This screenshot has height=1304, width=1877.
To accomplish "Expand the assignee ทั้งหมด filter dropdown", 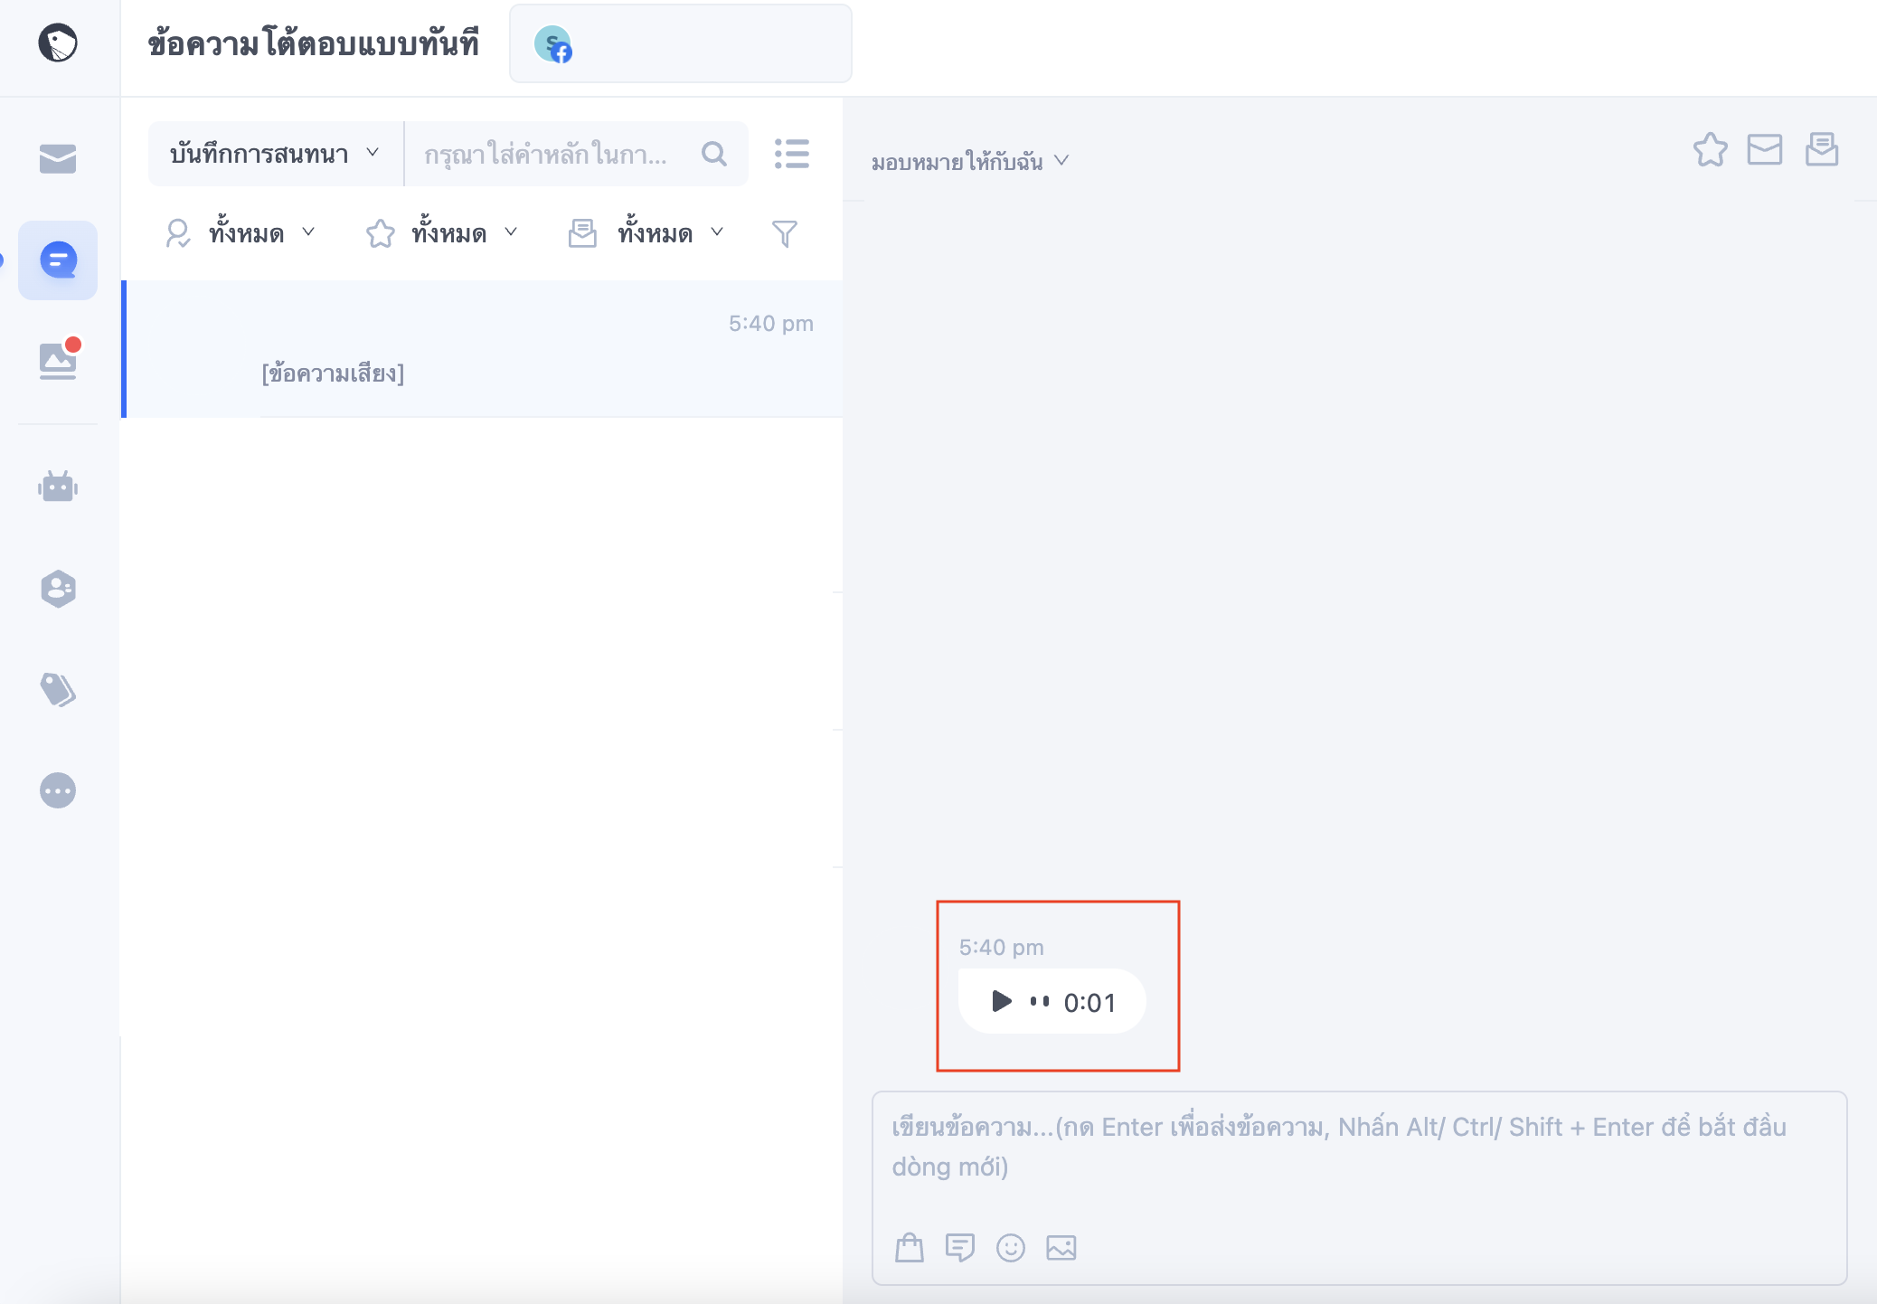I will (241, 233).
